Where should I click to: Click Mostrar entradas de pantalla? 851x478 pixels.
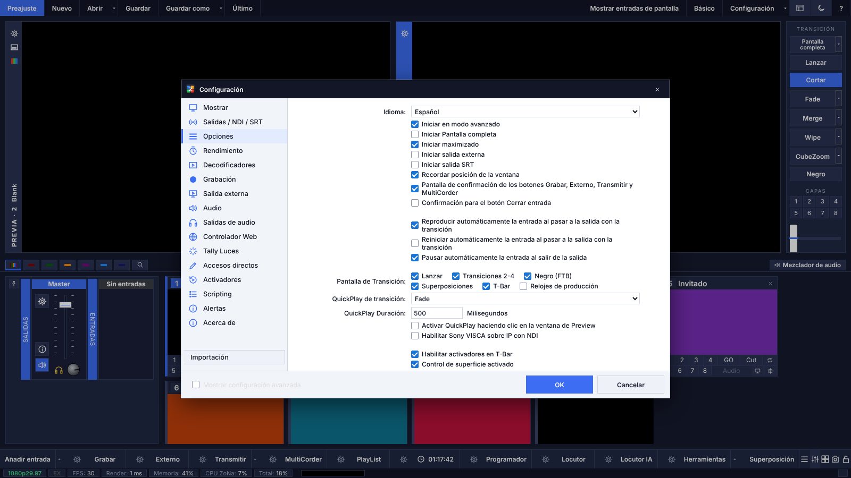(634, 8)
